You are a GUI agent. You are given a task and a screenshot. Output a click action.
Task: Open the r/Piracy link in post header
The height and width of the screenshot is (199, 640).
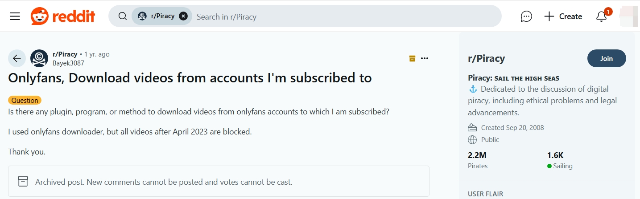tap(65, 54)
